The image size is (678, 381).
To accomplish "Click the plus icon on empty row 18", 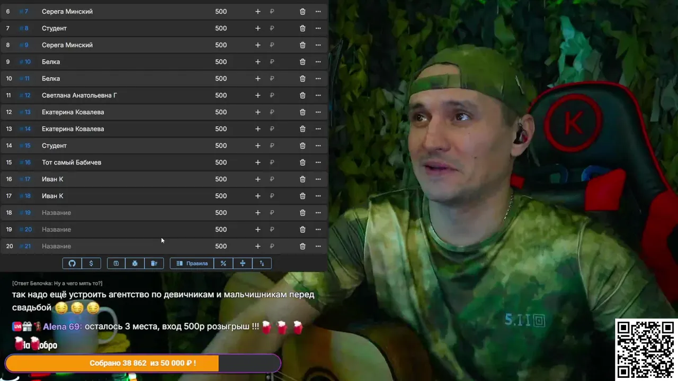I will tap(258, 213).
